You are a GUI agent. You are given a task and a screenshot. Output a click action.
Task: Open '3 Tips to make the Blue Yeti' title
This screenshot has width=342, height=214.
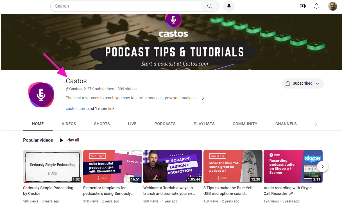coord(228,191)
